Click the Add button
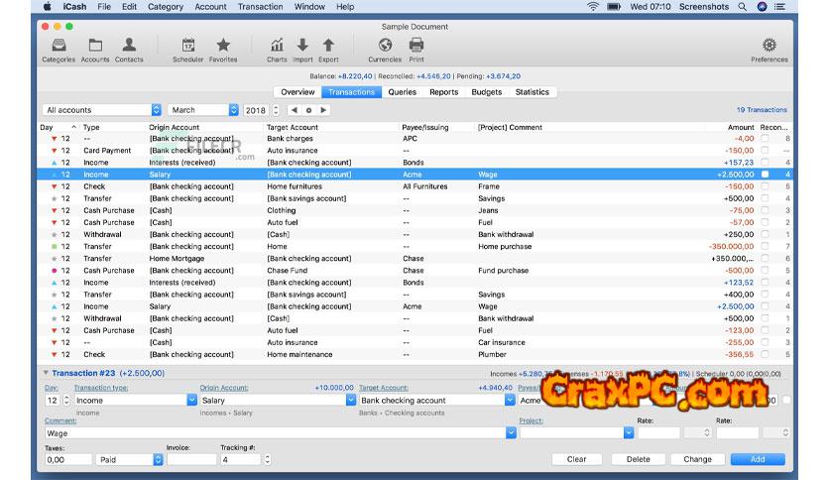 click(758, 460)
